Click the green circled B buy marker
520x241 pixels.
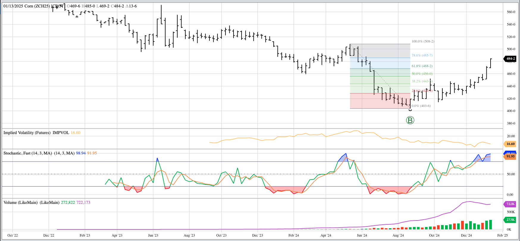410,120
